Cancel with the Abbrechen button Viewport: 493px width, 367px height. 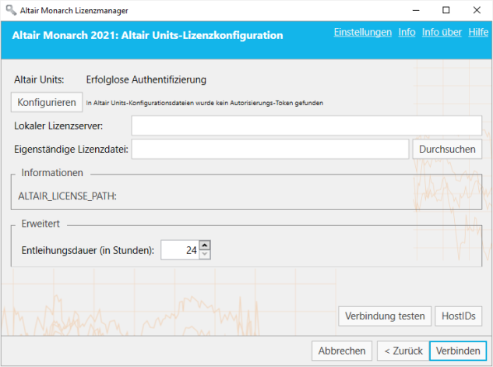(x=342, y=351)
